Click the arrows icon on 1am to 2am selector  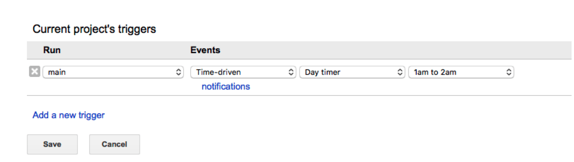[x=509, y=72]
